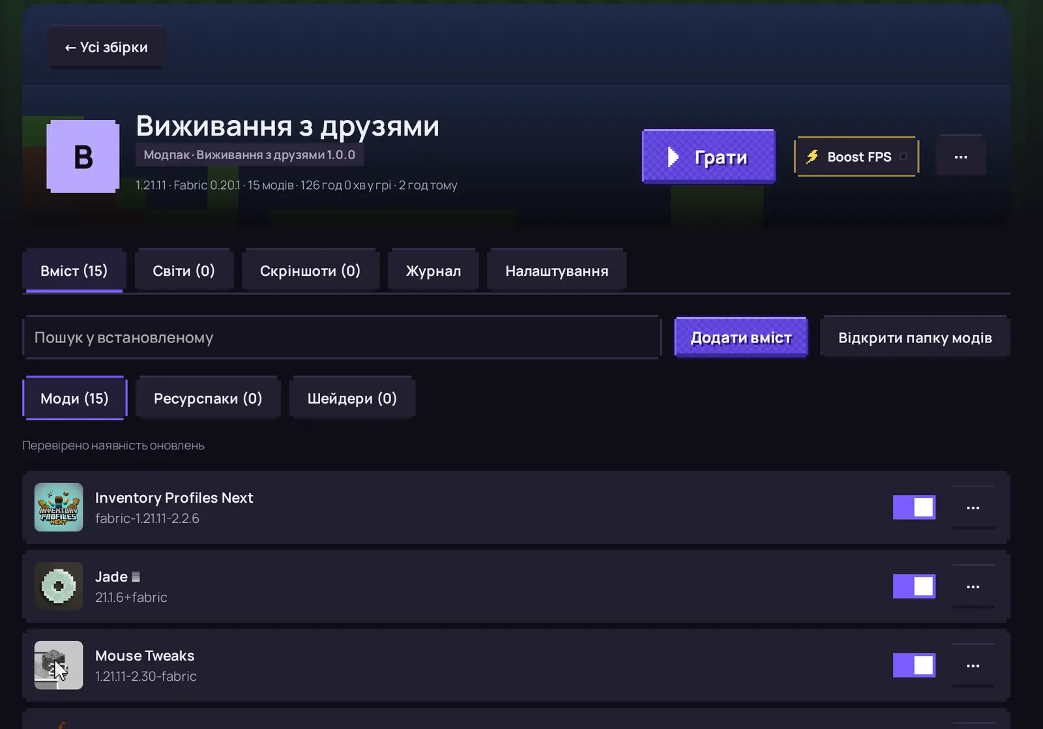Click the version text 1.21.11-2.30-fabric
The width and height of the screenshot is (1043, 729).
point(146,676)
